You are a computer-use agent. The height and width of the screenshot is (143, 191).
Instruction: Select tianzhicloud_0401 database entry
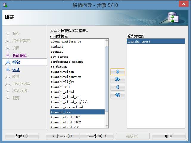click(77, 117)
